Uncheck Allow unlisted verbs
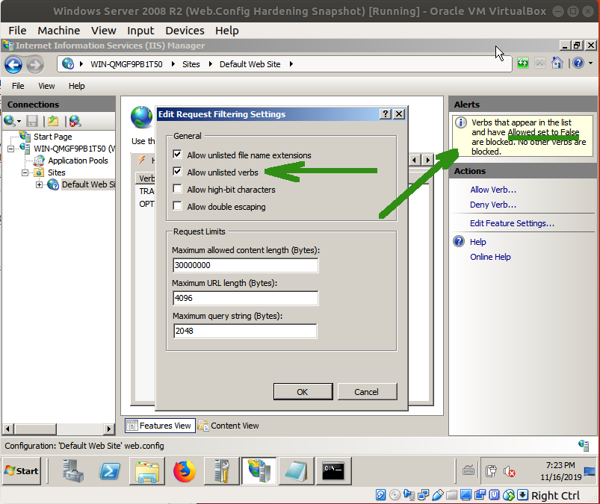Screen dimensions: 600x504 point(177,171)
